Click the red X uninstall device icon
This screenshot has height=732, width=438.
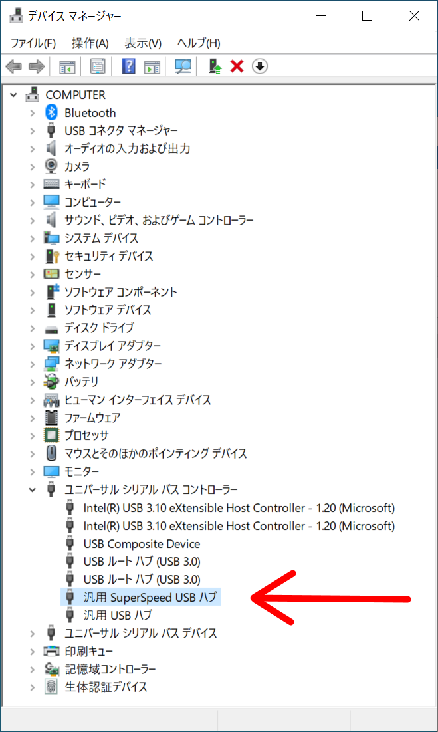[x=237, y=66]
